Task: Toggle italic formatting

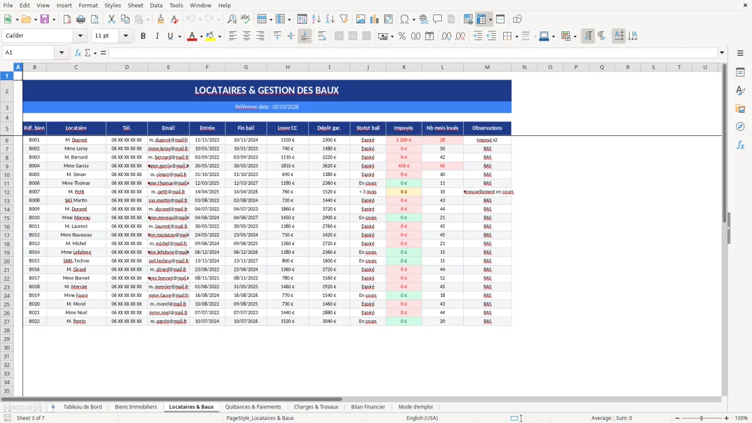Action: (157, 36)
